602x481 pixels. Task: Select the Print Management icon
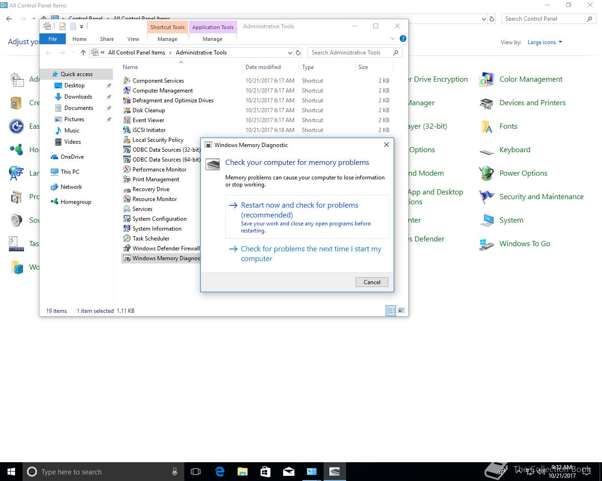(x=127, y=179)
